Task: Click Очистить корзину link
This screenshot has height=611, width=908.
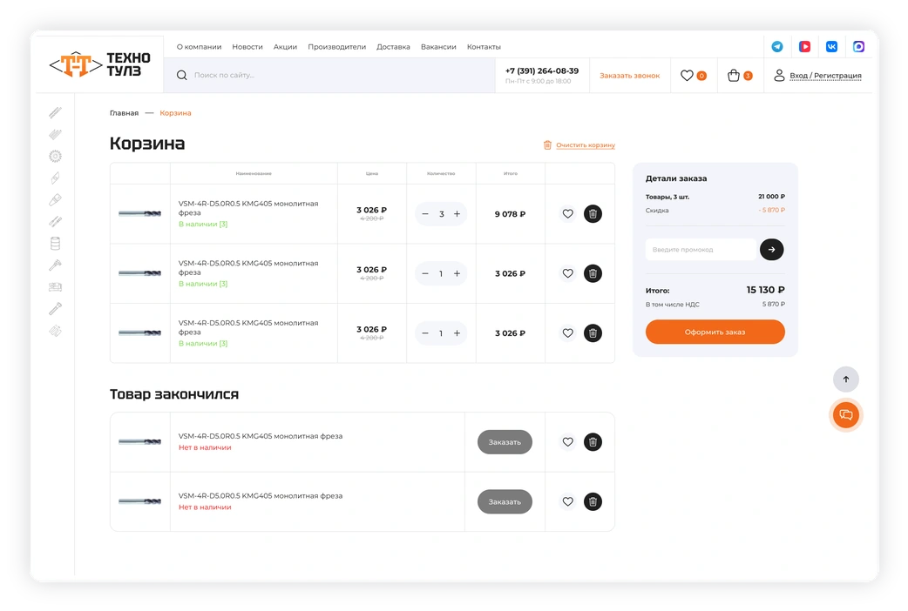Action: pos(586,145)
